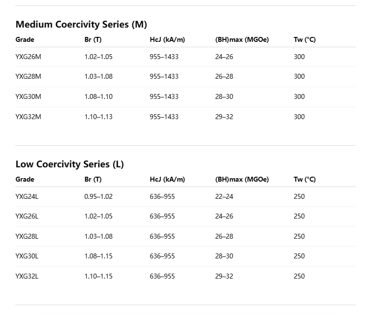Click the 1.08–1.10 Br value for YXG30M
This screenshot has width=370, height=315.
tap(98, 96)
